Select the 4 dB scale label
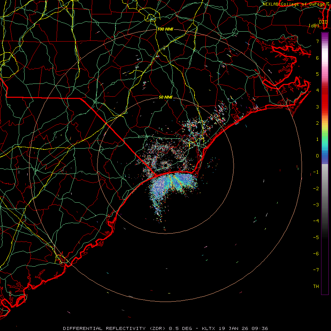This screenshot has width=331, height=331. click(x=317, y=90)
